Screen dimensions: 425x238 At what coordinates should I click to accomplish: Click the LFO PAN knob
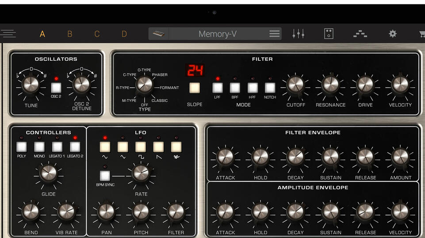[x=106, y=212]
